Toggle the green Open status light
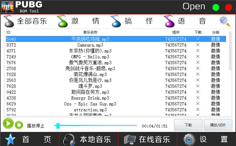This screenshot has width=236, height=146. pyautogui.click(x=216, y=7)
